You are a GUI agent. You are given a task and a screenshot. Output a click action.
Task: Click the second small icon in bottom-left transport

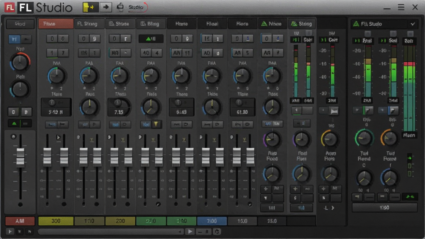[20, 232]
